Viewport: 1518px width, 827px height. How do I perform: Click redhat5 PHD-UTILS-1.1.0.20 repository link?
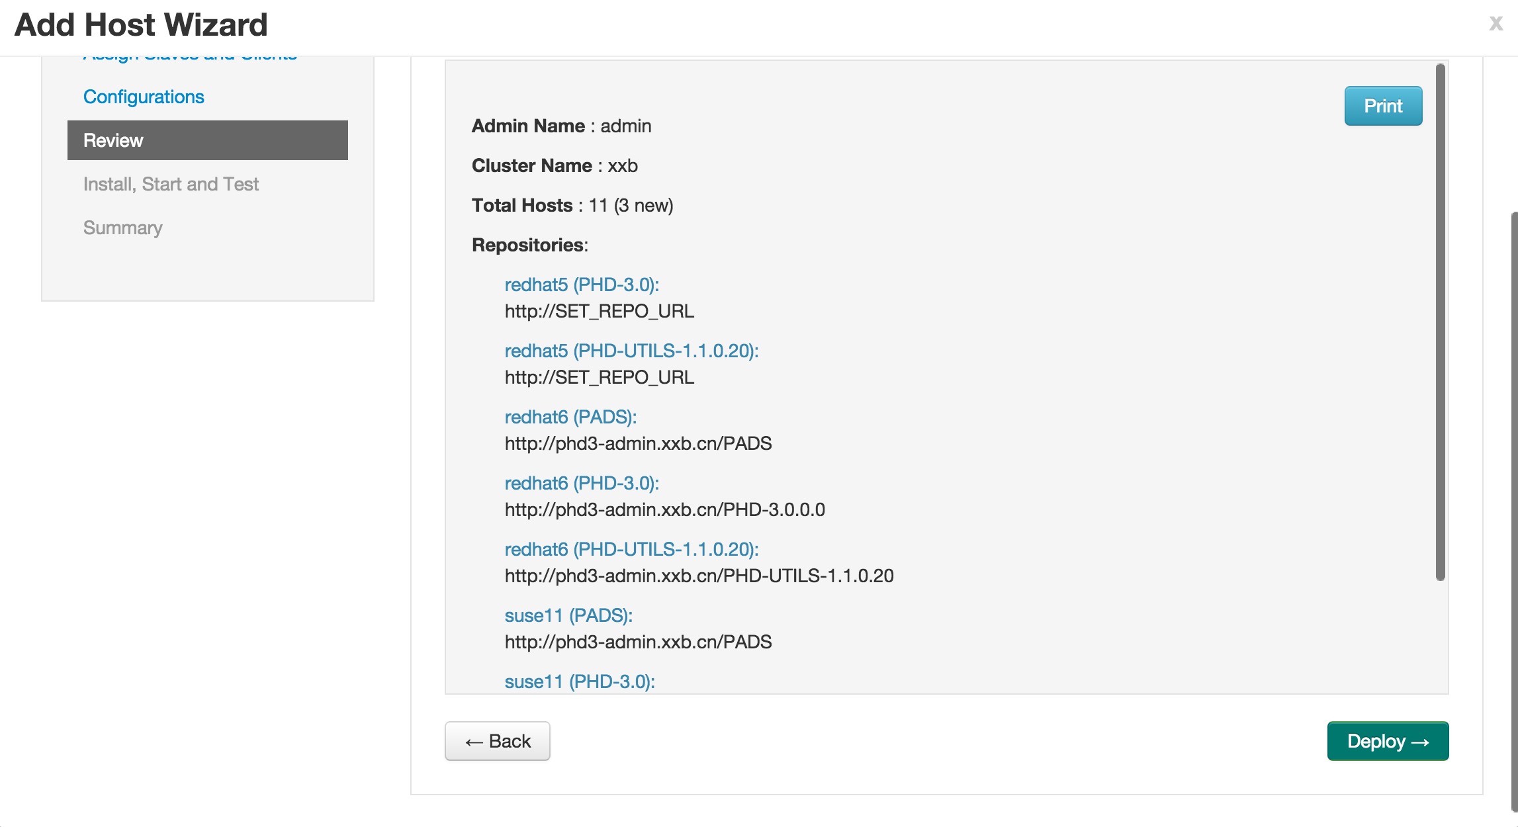coord(629,349)
